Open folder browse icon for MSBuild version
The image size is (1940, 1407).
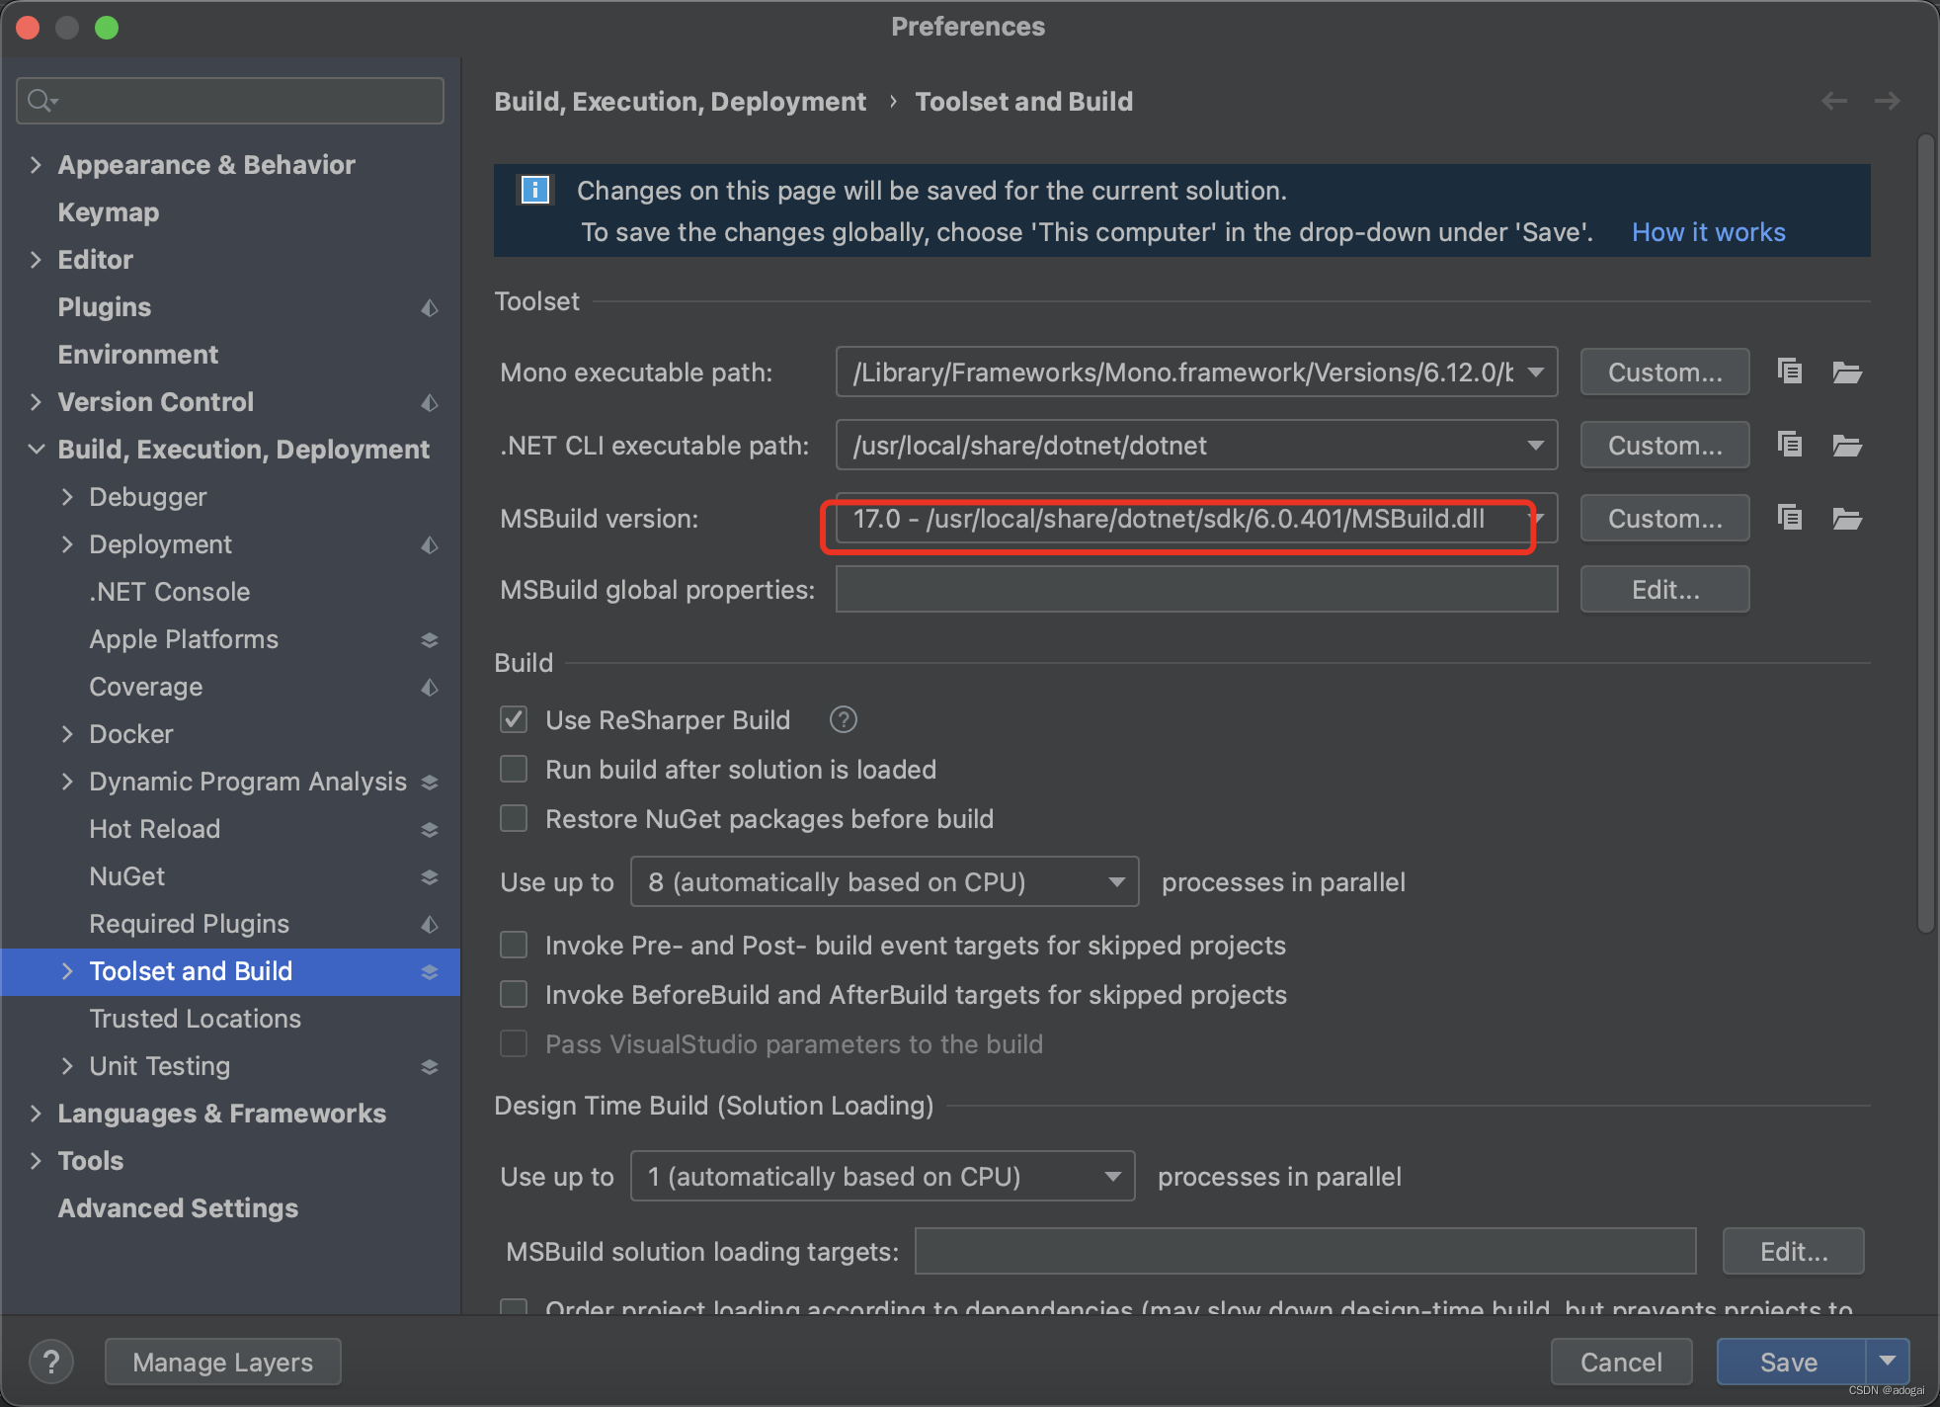pyautogui.click(x=1846, y=518)
